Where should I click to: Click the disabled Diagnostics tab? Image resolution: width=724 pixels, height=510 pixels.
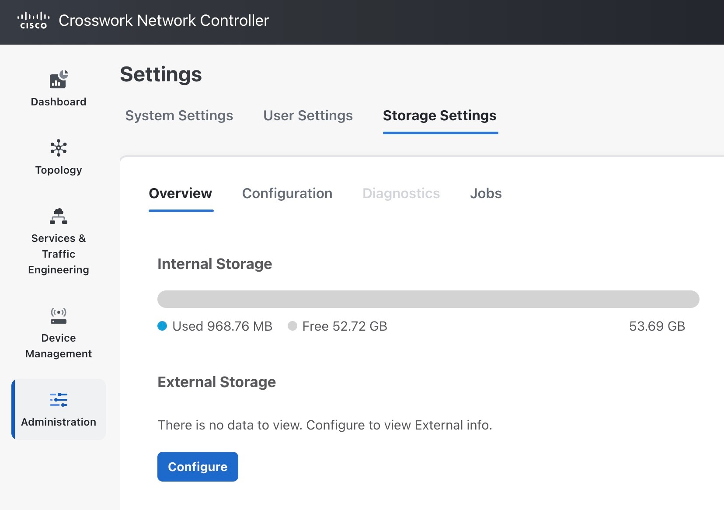click(x=401, y=193)
